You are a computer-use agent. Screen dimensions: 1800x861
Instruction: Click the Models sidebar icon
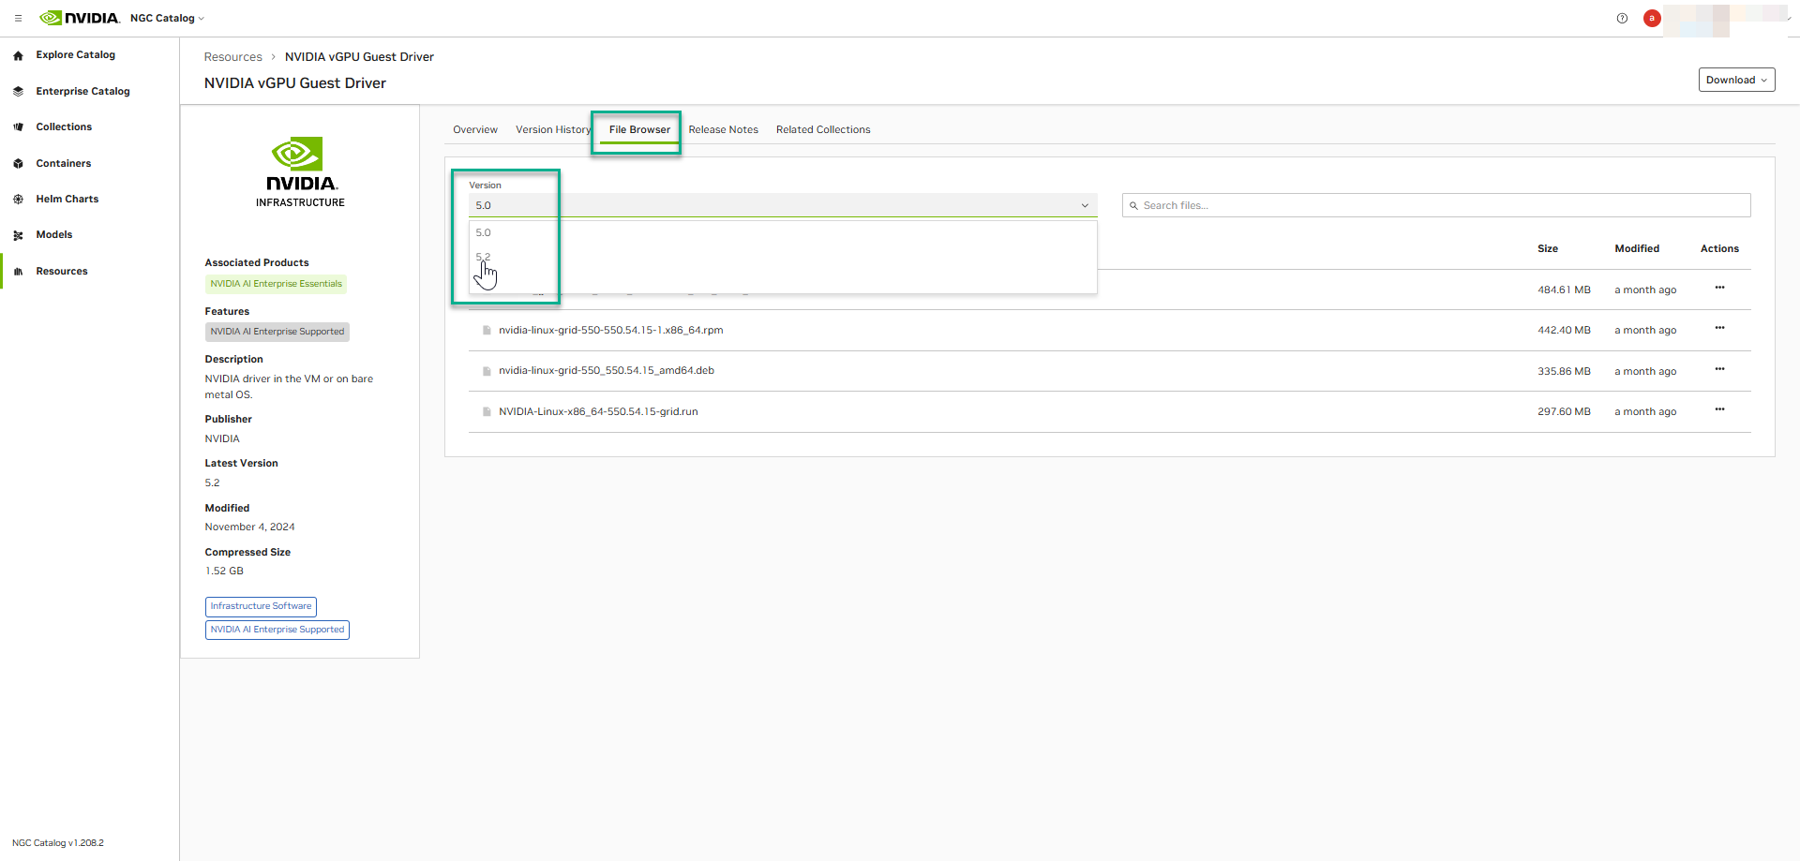[x=18, y=235]
